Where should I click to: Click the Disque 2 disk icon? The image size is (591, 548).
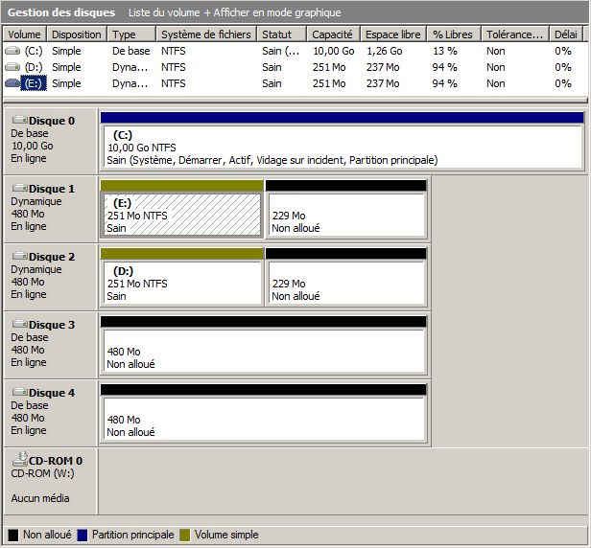click(x=19, y=257)
